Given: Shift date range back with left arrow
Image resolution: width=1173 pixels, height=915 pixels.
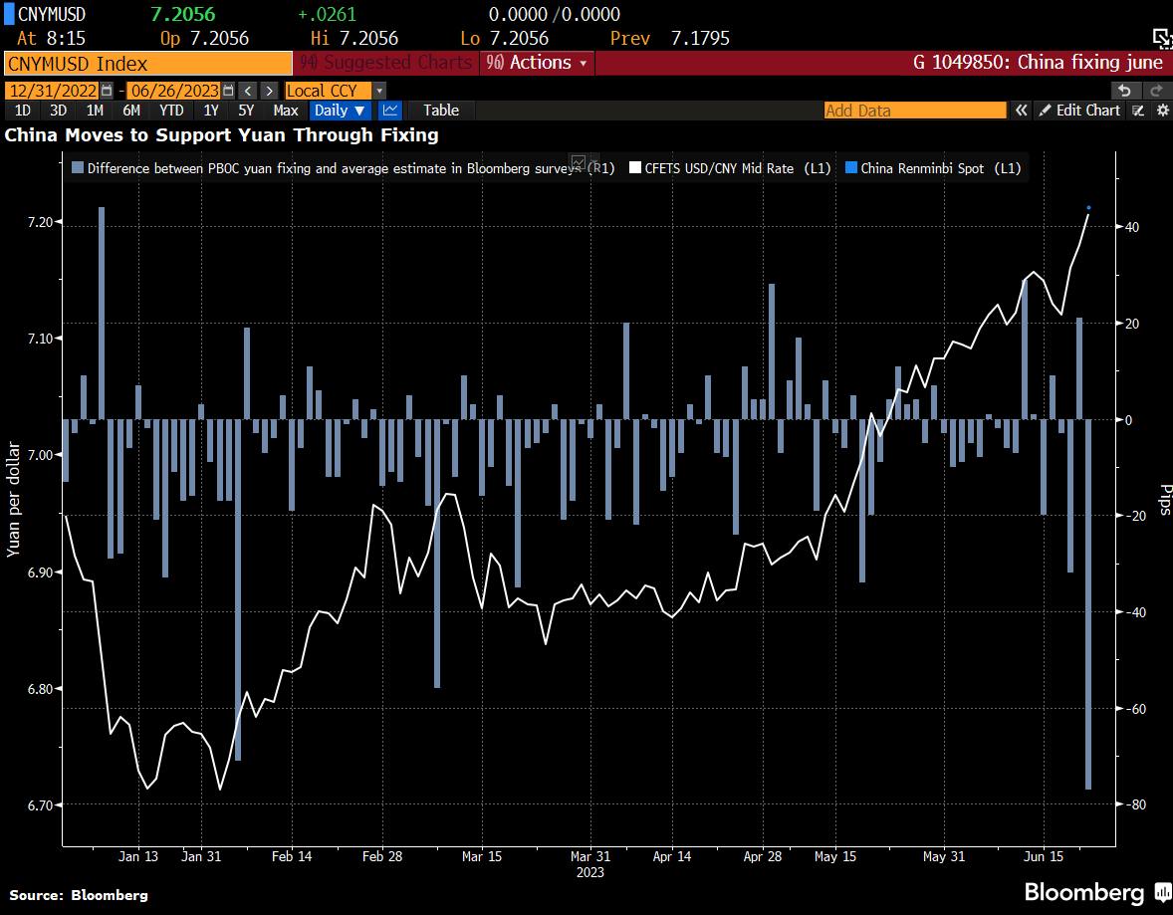Looking at the screenshot, I should point(248,91).
